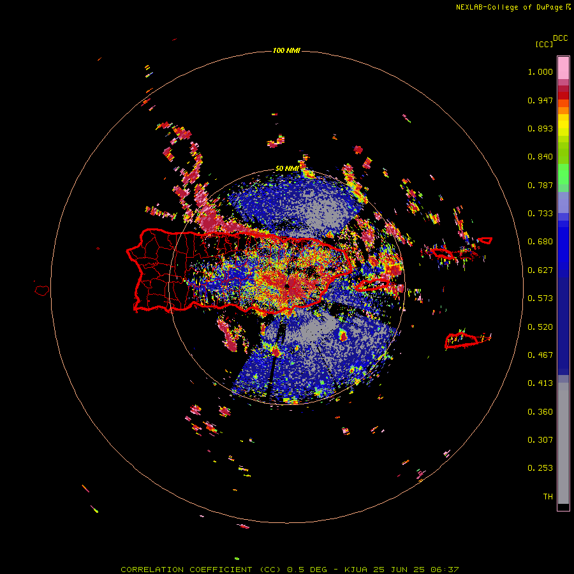The image size is (574, 574).
Task: Pick the lavender color bar segment
Action: coord(563,202)
